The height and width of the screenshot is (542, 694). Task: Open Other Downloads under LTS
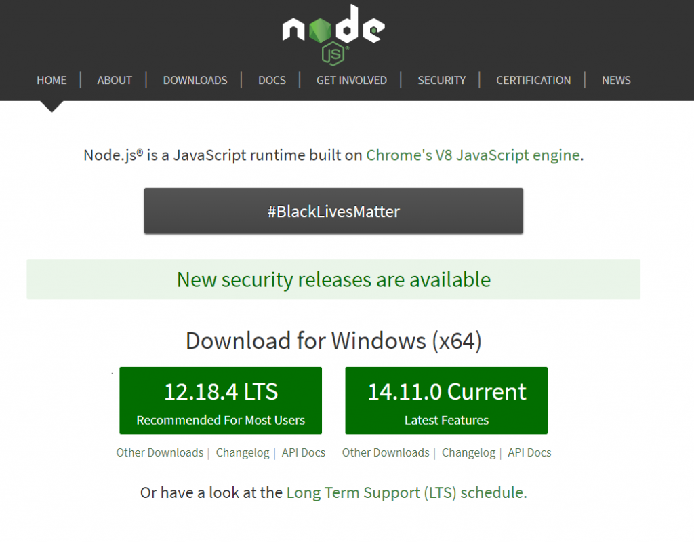[x=160, y=452]
